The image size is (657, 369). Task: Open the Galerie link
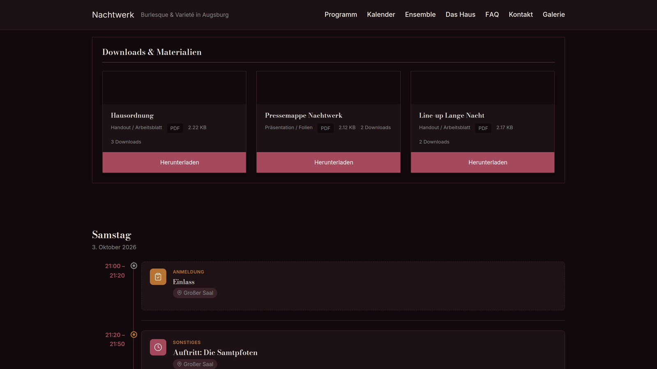click(x=554, y=14)
